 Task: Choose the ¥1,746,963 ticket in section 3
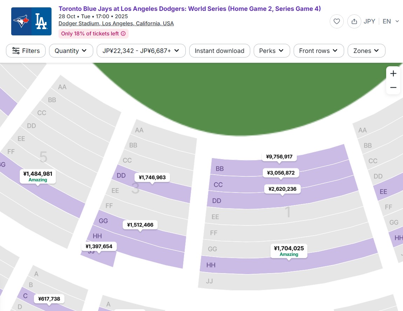152,177
